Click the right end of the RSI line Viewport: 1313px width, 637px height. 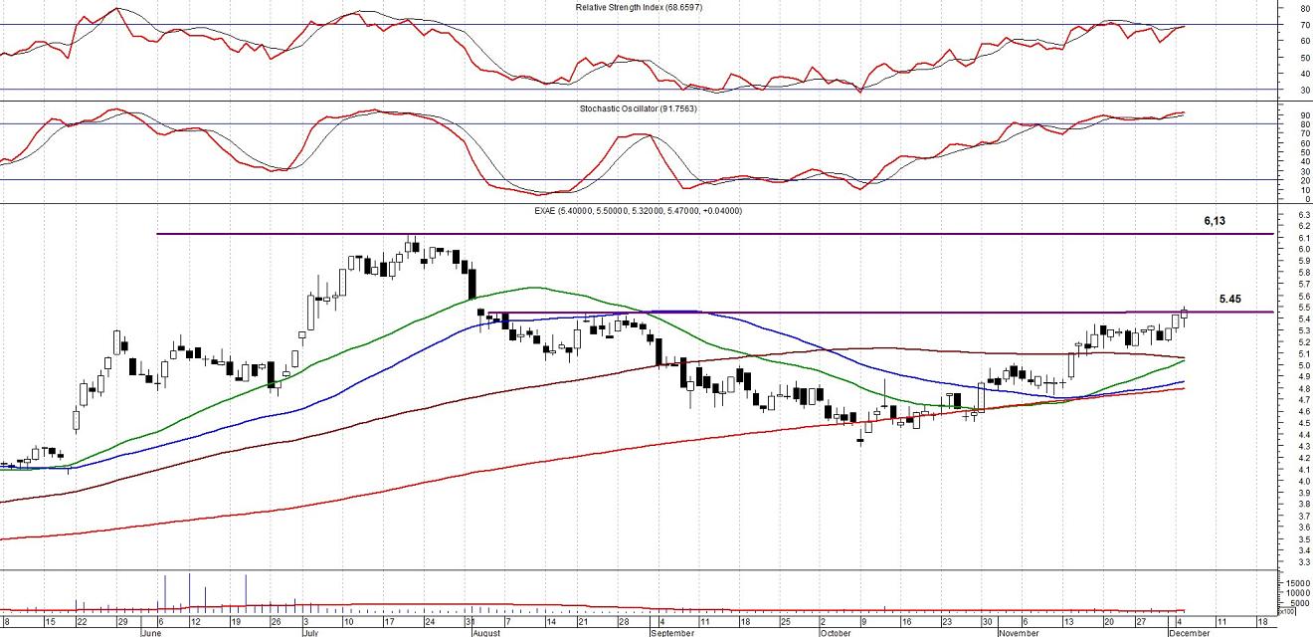pos(1184,26)
